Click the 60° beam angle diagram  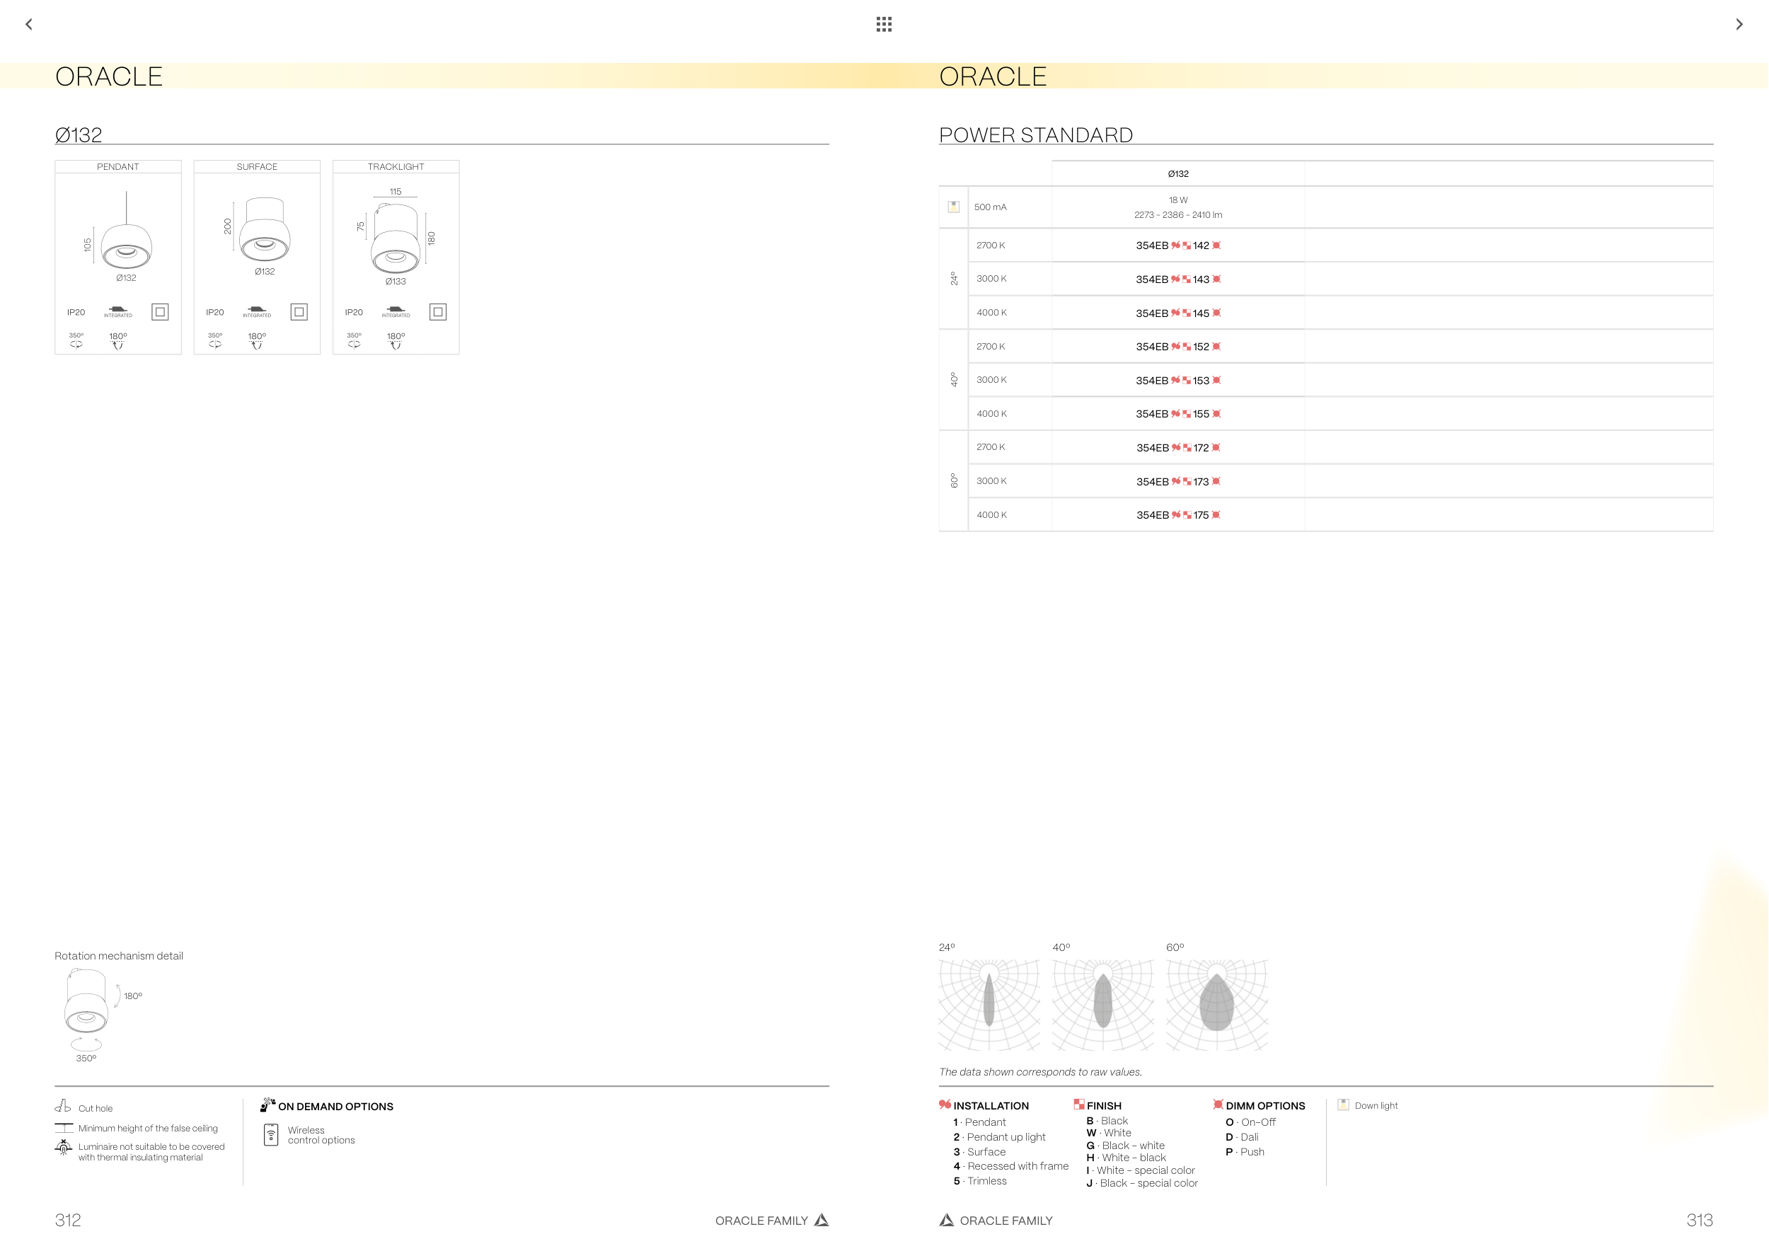click(x=1216, y=1004)
